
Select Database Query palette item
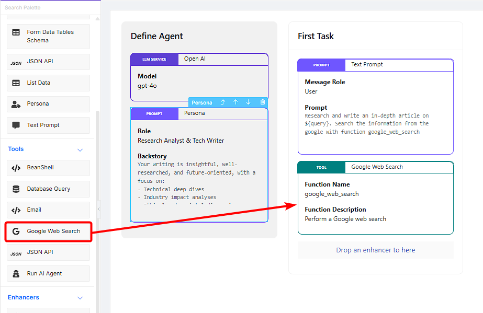coord(48,189)
